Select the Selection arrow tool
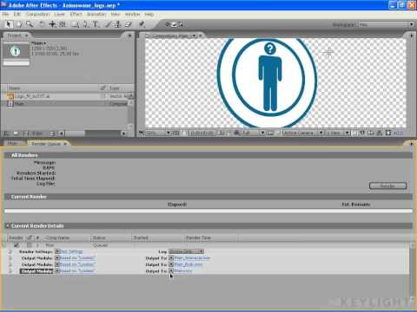 9,24
